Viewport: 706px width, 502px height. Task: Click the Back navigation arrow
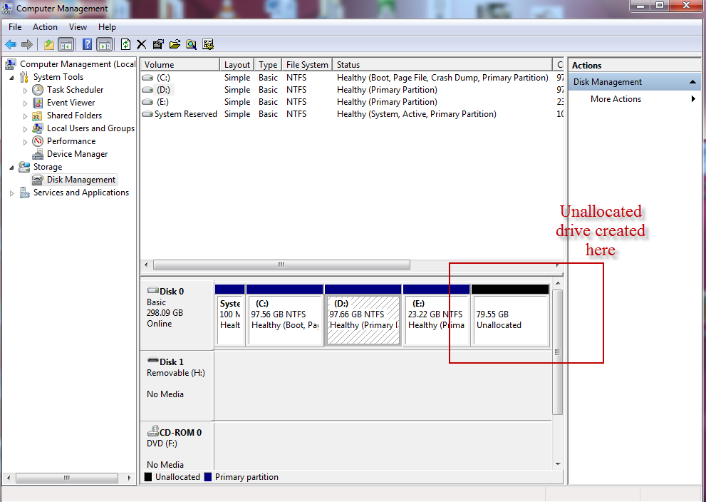click(x=11, y=44)
